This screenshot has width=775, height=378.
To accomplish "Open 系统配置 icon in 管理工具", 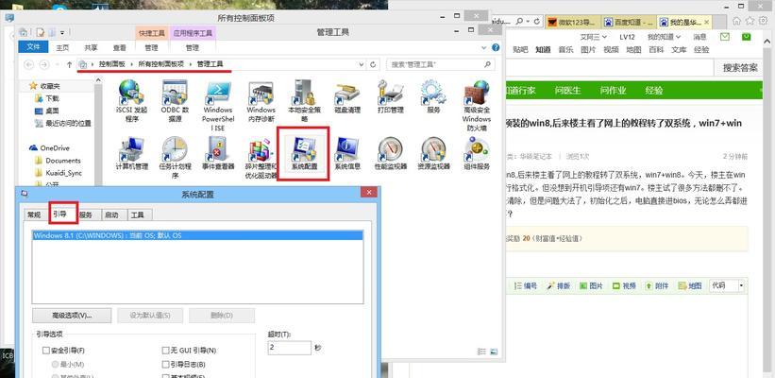I will click(x=304, y=148).
